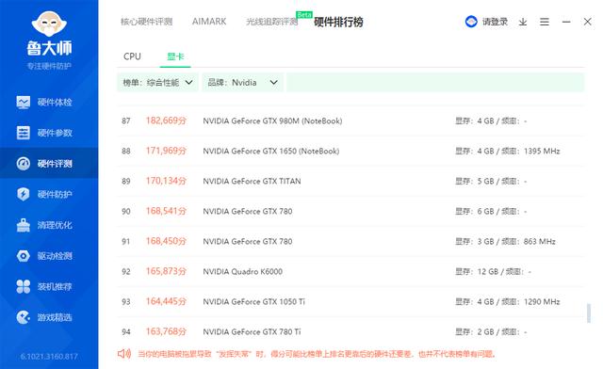Open 游戏精选 in the sidebar
This screenshot has height=369, width=603.
pos(44,317)
